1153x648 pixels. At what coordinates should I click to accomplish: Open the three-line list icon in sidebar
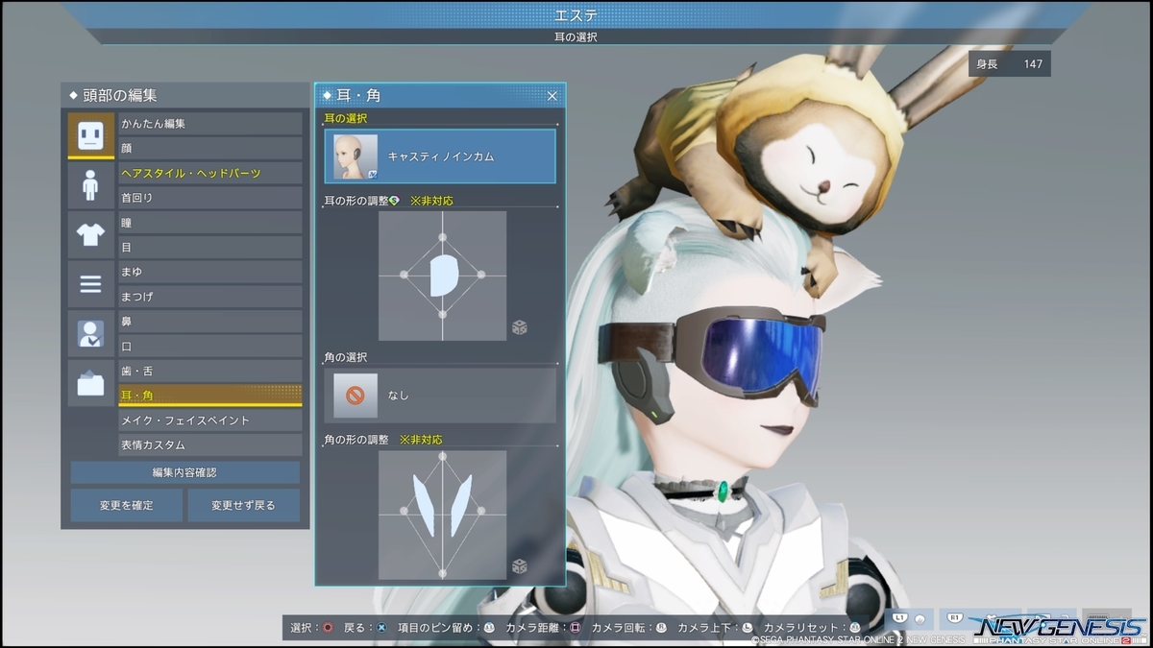click(90, 284)
